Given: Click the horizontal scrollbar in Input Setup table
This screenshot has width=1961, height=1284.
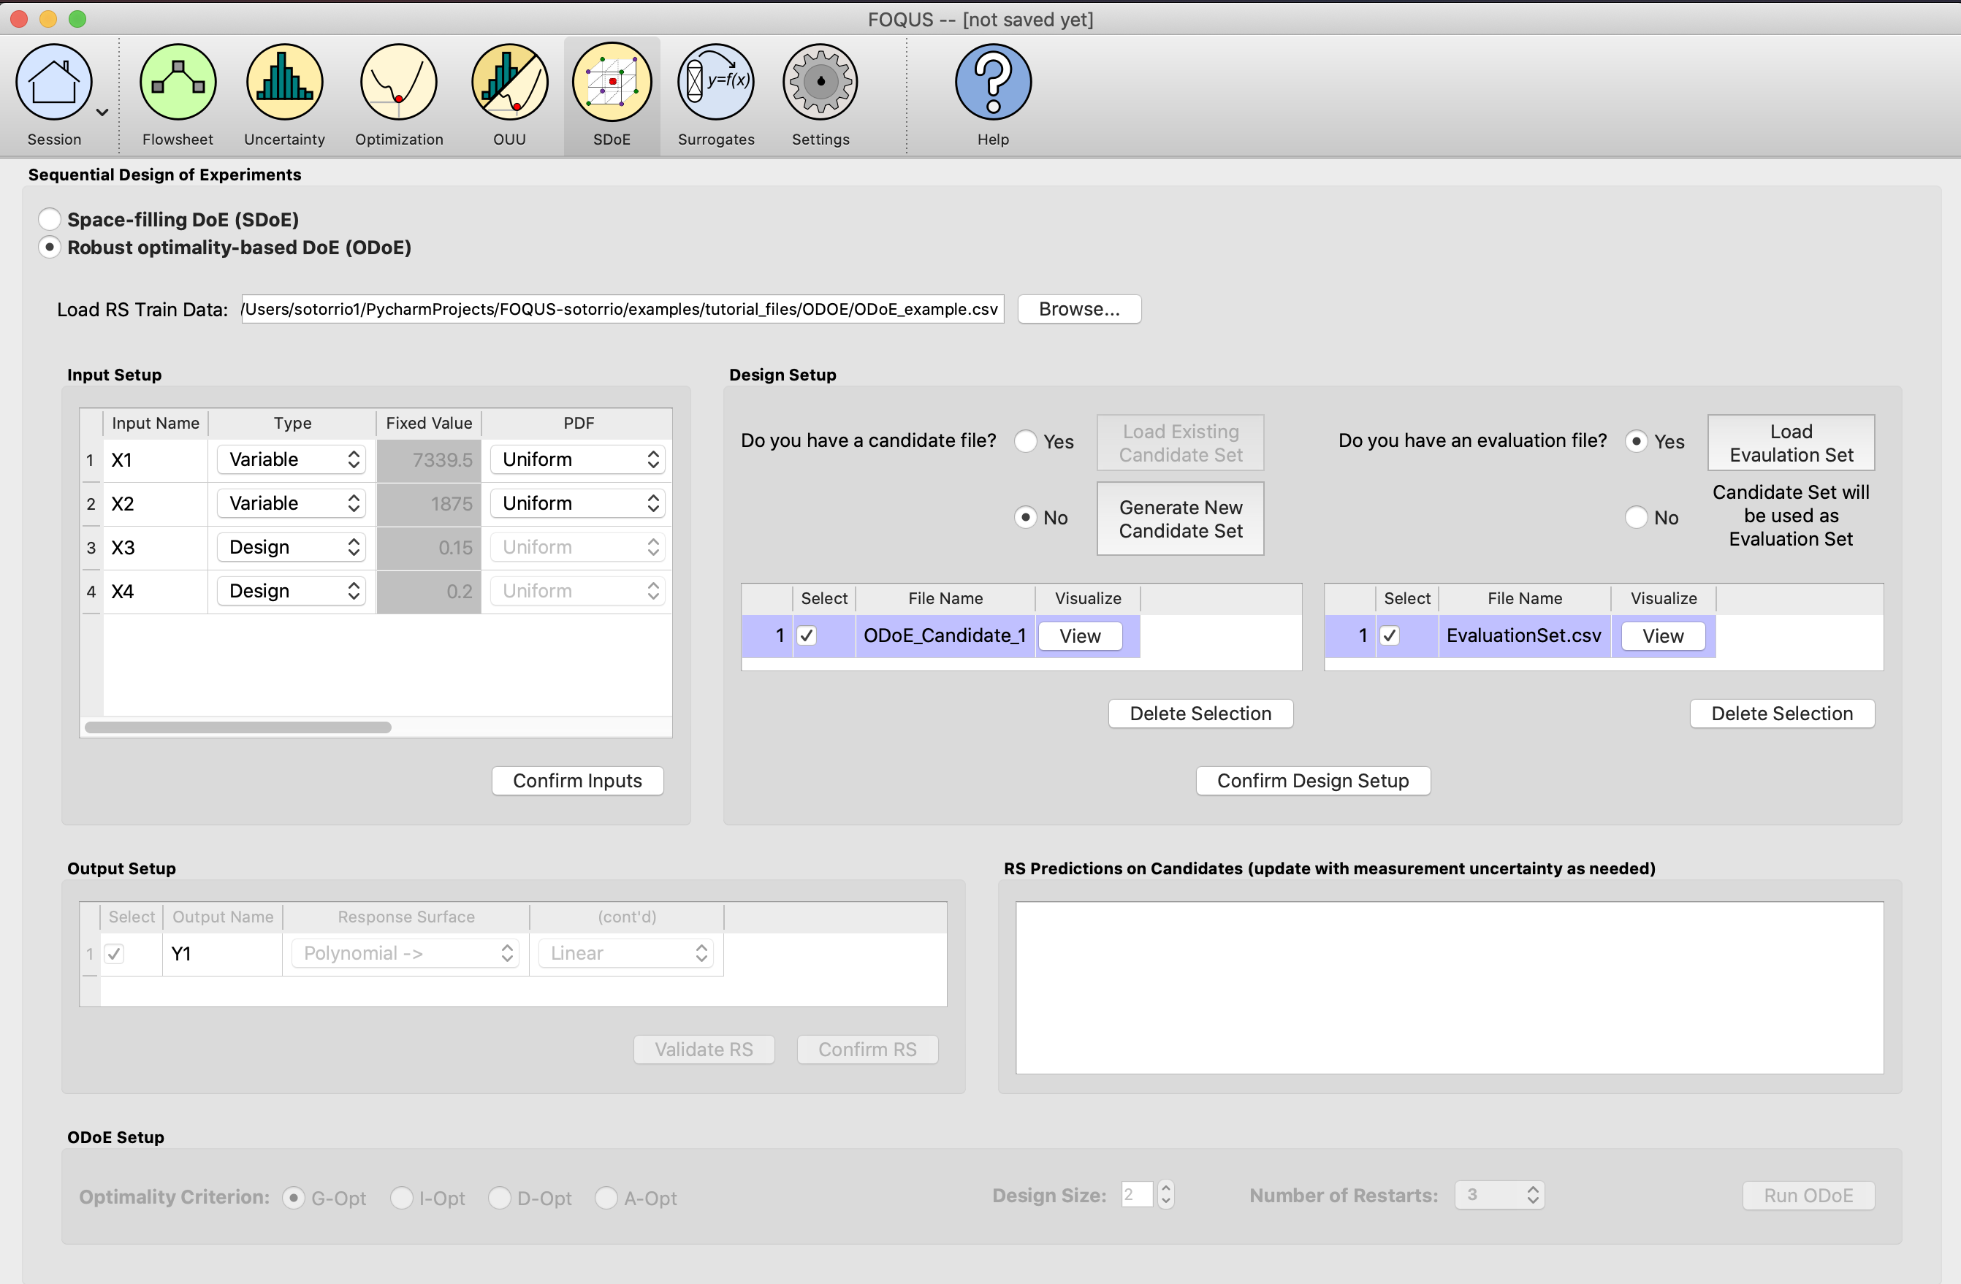Looking at the screenshot, I should click(x=237, y=727).
